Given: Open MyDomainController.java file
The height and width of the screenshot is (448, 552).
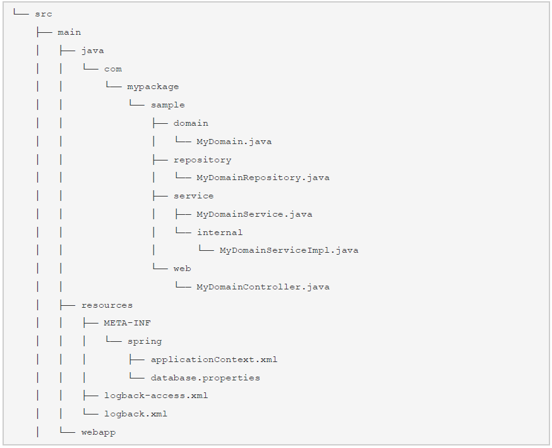Looking at the screenshot, I should (263, 287).
